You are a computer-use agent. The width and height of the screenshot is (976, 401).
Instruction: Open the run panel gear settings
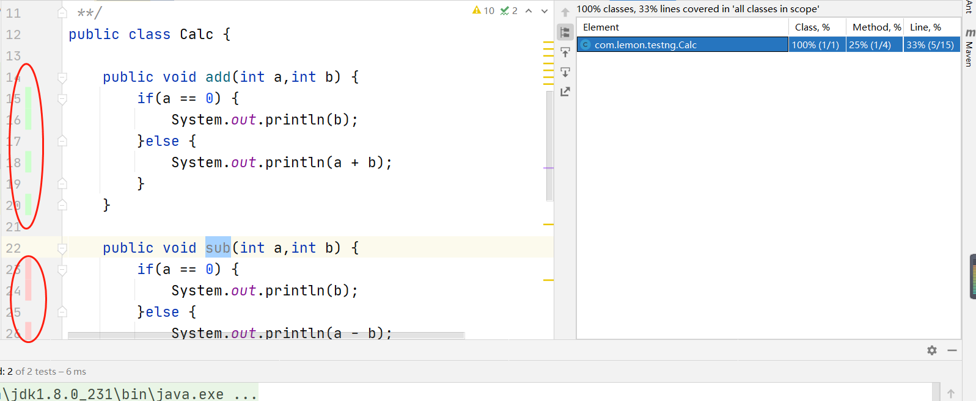(931, 350)
